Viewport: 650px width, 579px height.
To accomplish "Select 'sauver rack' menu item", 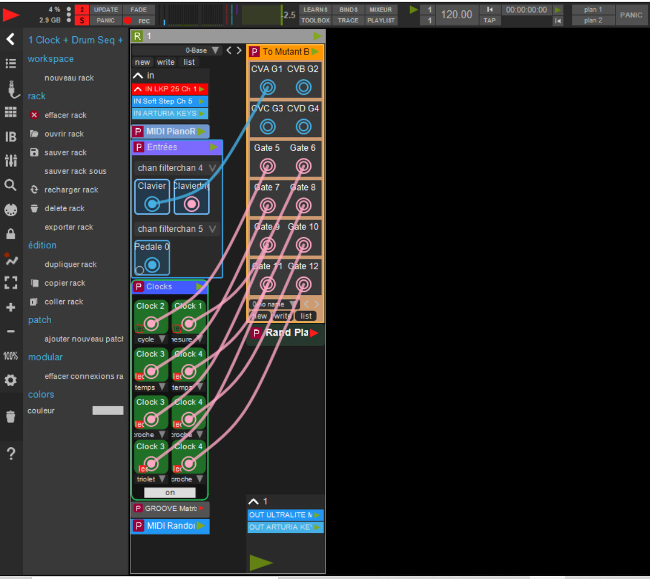I will tap(65, 153).
